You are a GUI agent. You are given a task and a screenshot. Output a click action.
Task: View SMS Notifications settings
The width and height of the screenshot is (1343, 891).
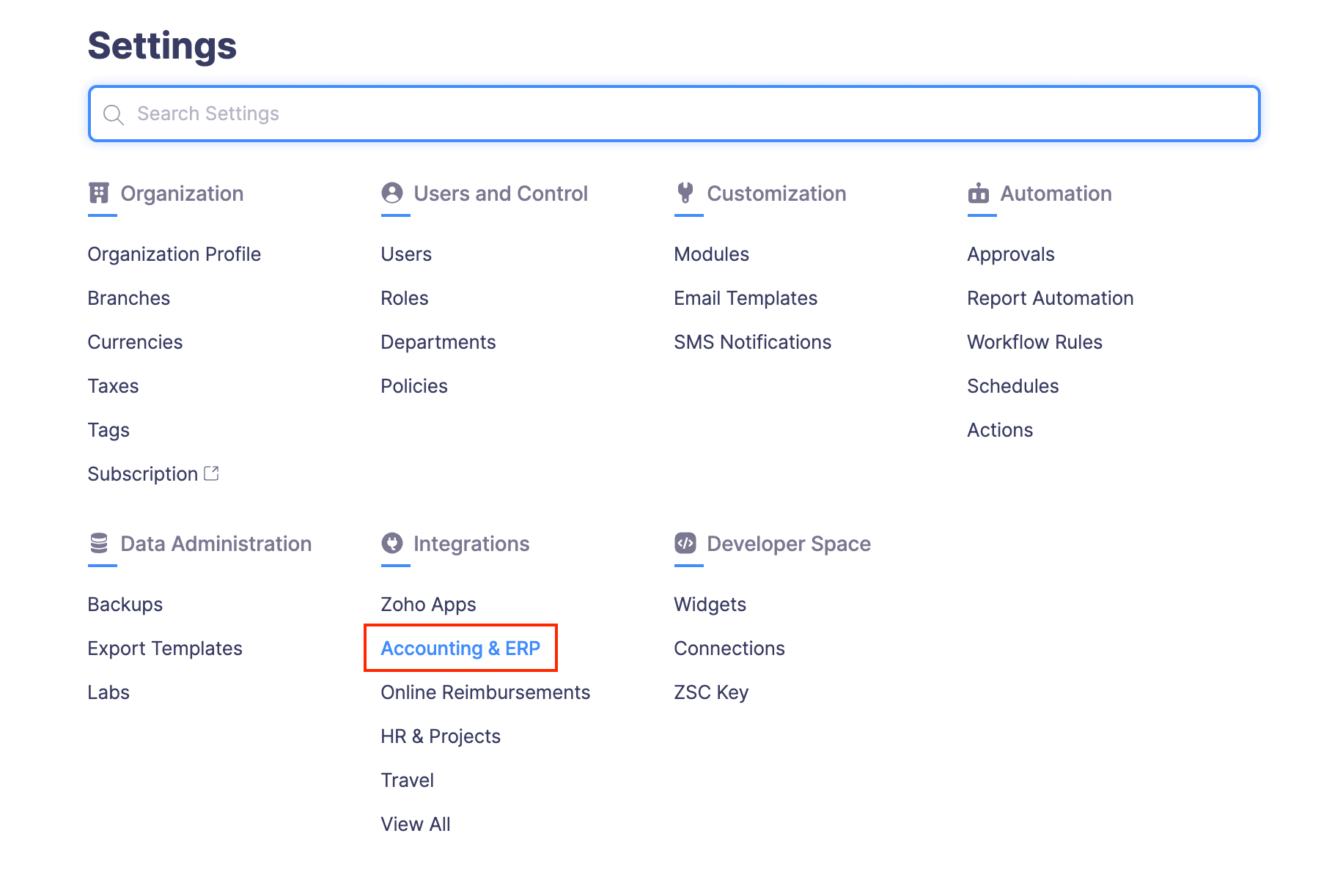pyautogui.click(x=752, y=341)
